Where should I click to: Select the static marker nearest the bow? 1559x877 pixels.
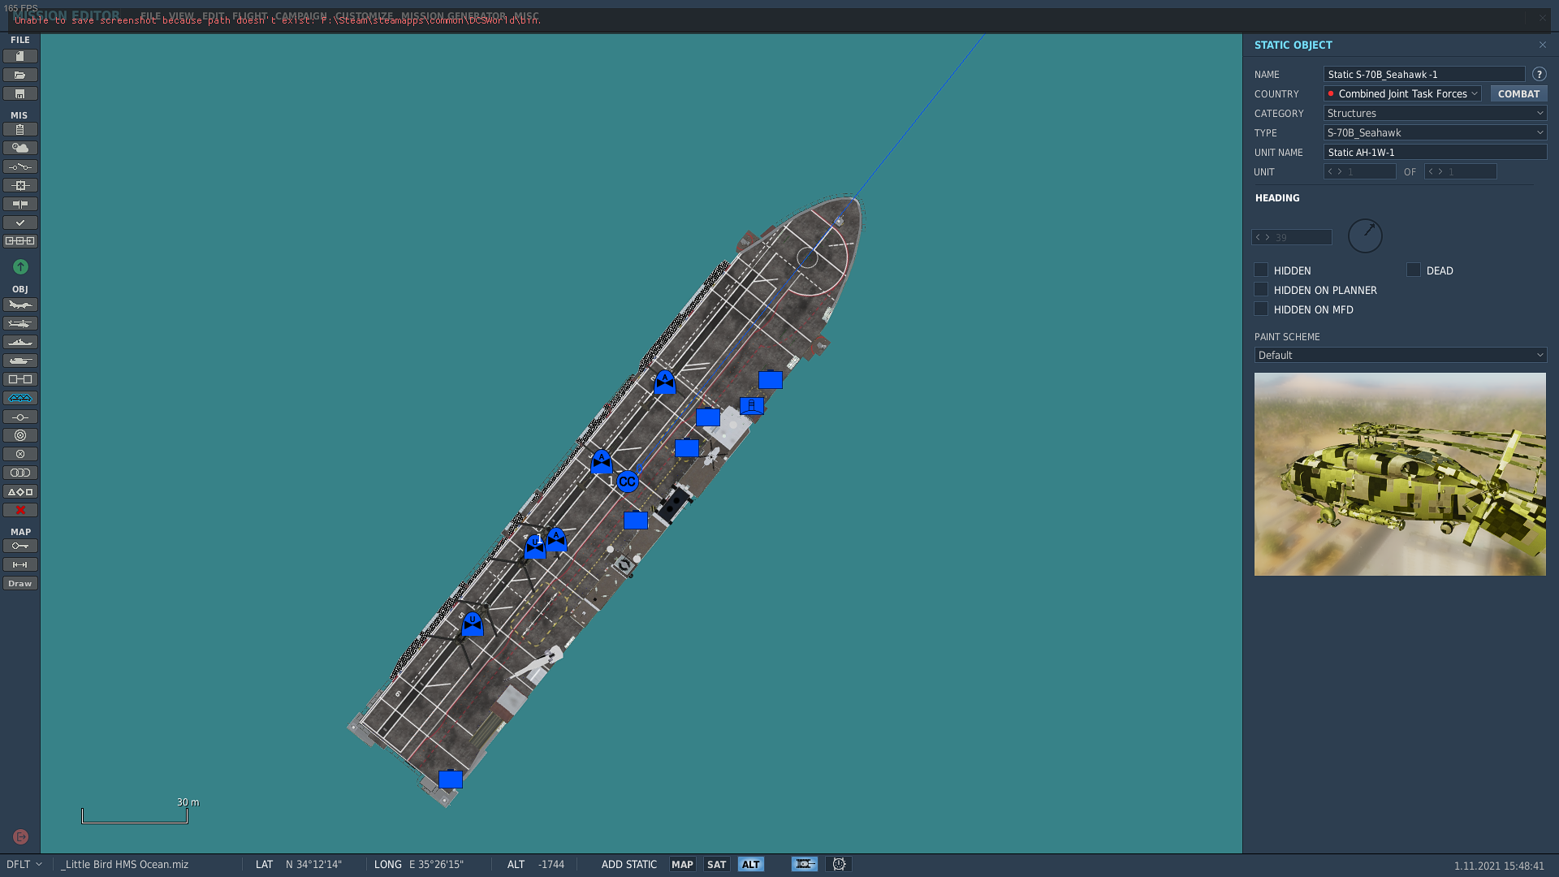pyautogui.click(x=771, y=380)
